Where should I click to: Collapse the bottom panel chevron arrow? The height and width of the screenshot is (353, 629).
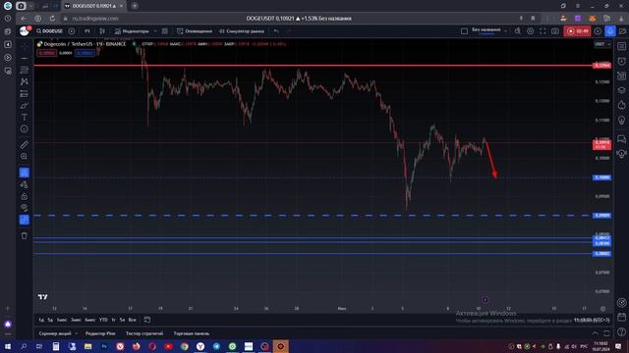tap(595, 333)
